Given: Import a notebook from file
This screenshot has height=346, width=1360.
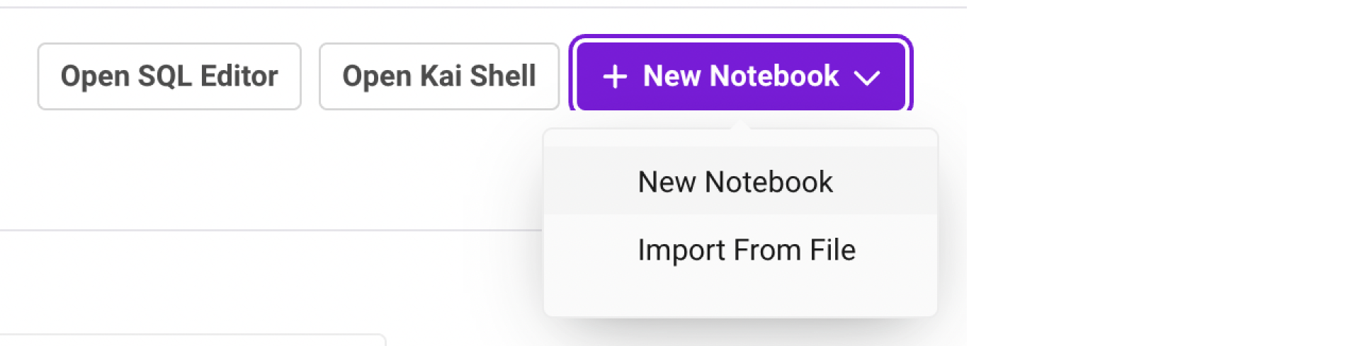Looking at the screenshot, I should coord(746,250).
